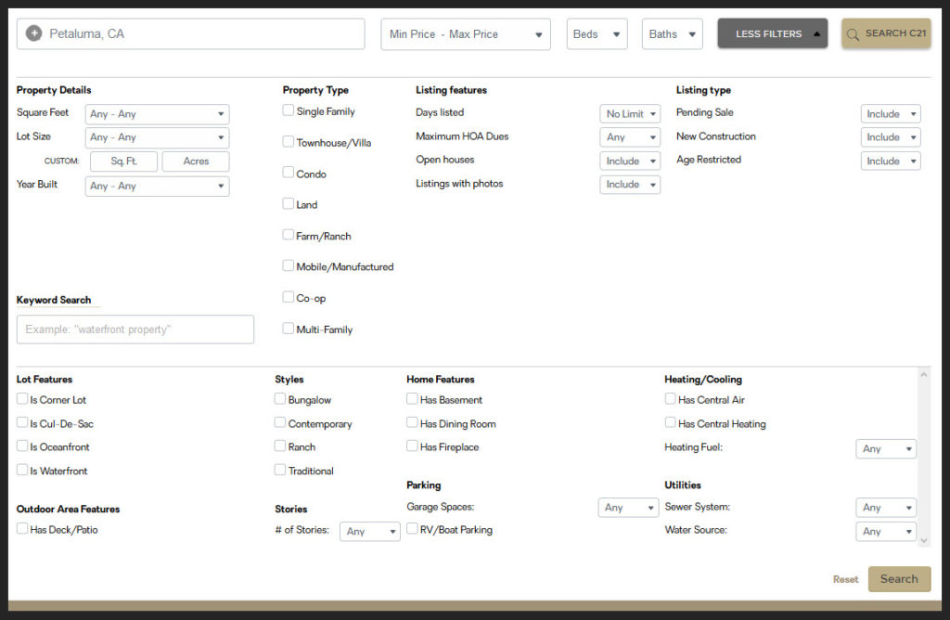This screenshot has height=620, width=950.
Task: Open Maximum HOA Dues dropdown
Action: [x=630, y=137]
